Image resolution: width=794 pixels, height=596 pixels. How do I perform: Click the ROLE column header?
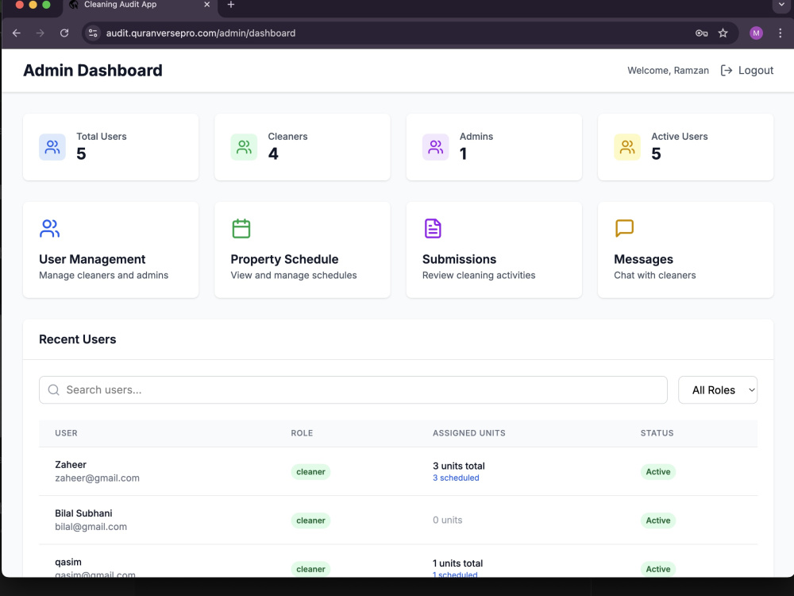point(302,433)
